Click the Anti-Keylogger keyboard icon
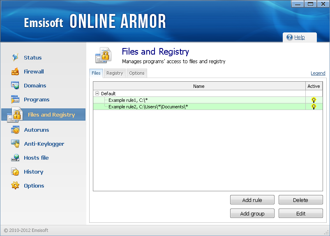 point(15,144)
